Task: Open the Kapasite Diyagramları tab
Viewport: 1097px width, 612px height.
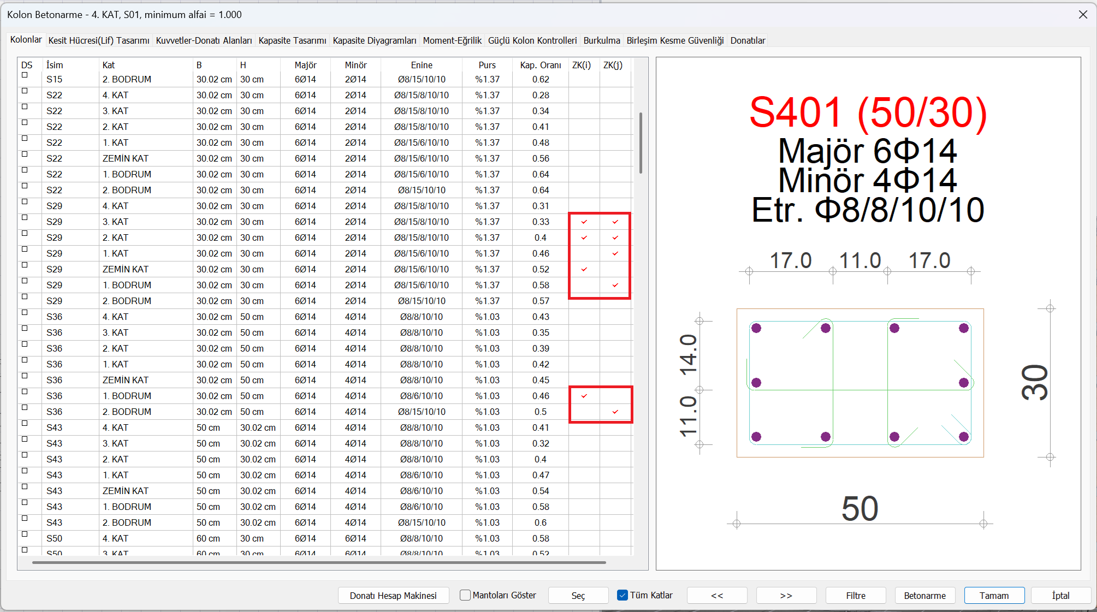Action: coord(374,40)
